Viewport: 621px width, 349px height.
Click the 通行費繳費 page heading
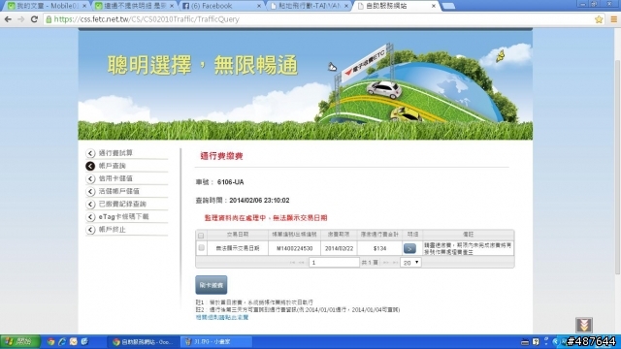click(x=221, y=156)
